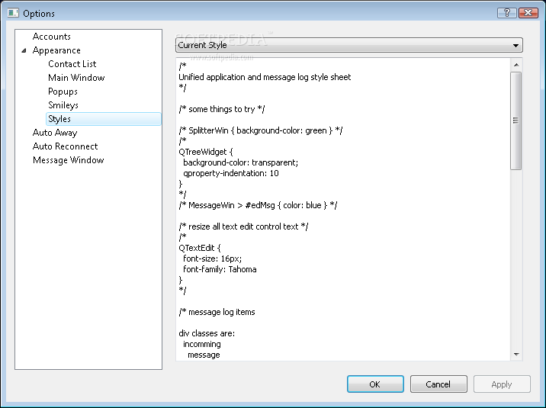
Task: Collapse the Appearance tree node
Action: (x=24, y=50)
